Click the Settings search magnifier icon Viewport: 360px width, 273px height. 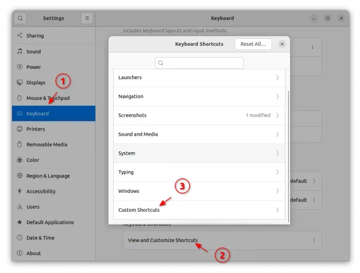click(x=20, y=18)
